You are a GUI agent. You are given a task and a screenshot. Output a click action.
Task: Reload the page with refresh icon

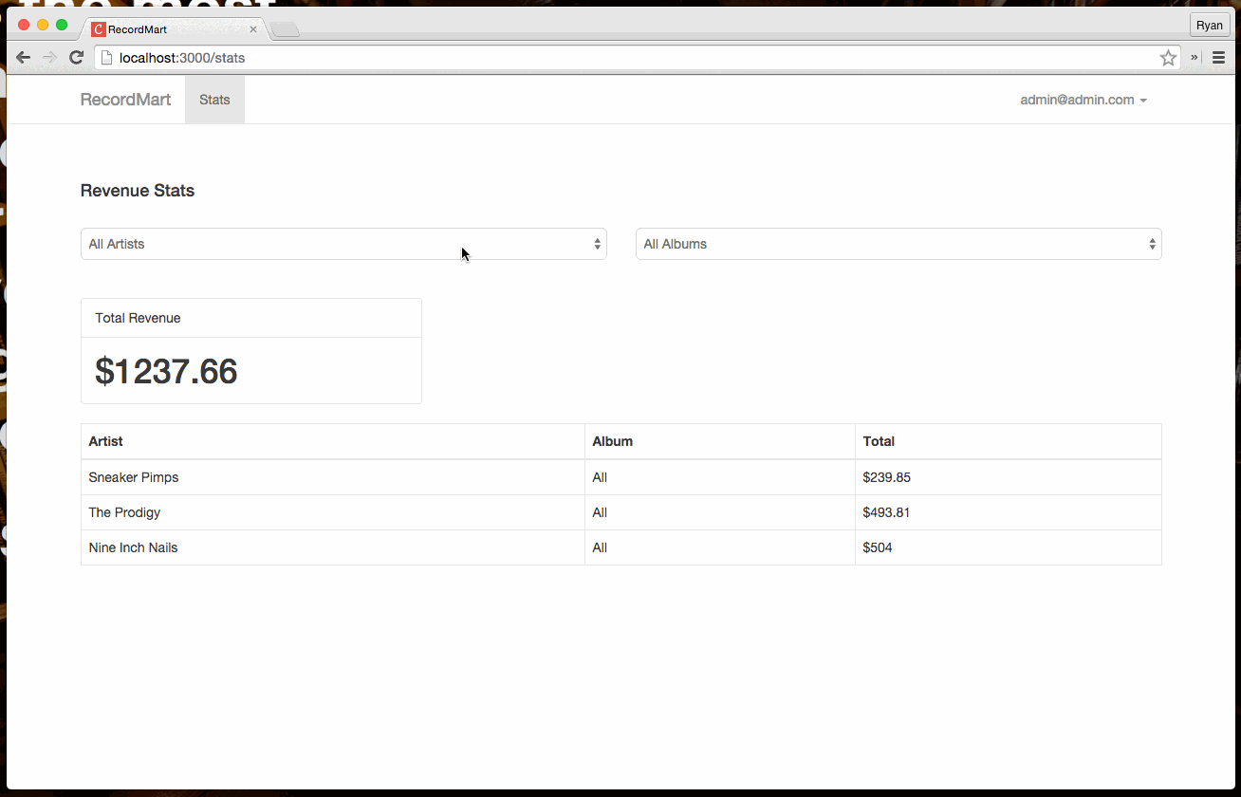tap(77, 58)
